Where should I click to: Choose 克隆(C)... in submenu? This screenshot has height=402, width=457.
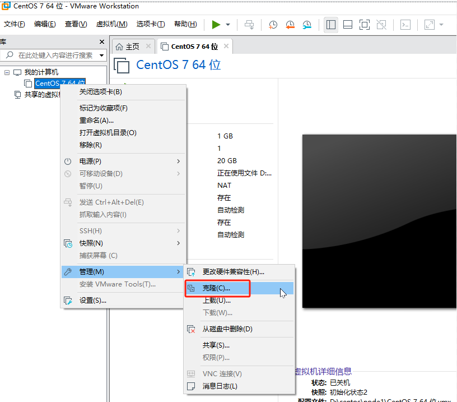coord(239,288)
